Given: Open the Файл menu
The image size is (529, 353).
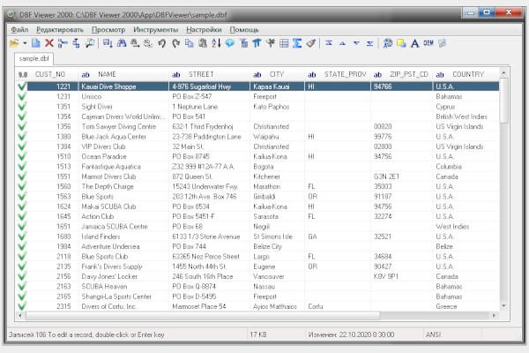Looking at the screenshot, I should (19, 30).
